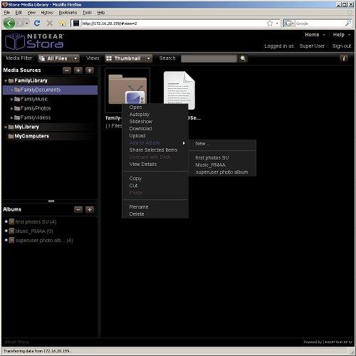Select New... in Add to Album submenu
Screen dimensions: 356x356
pyautogui.click(x=202, y=144)
